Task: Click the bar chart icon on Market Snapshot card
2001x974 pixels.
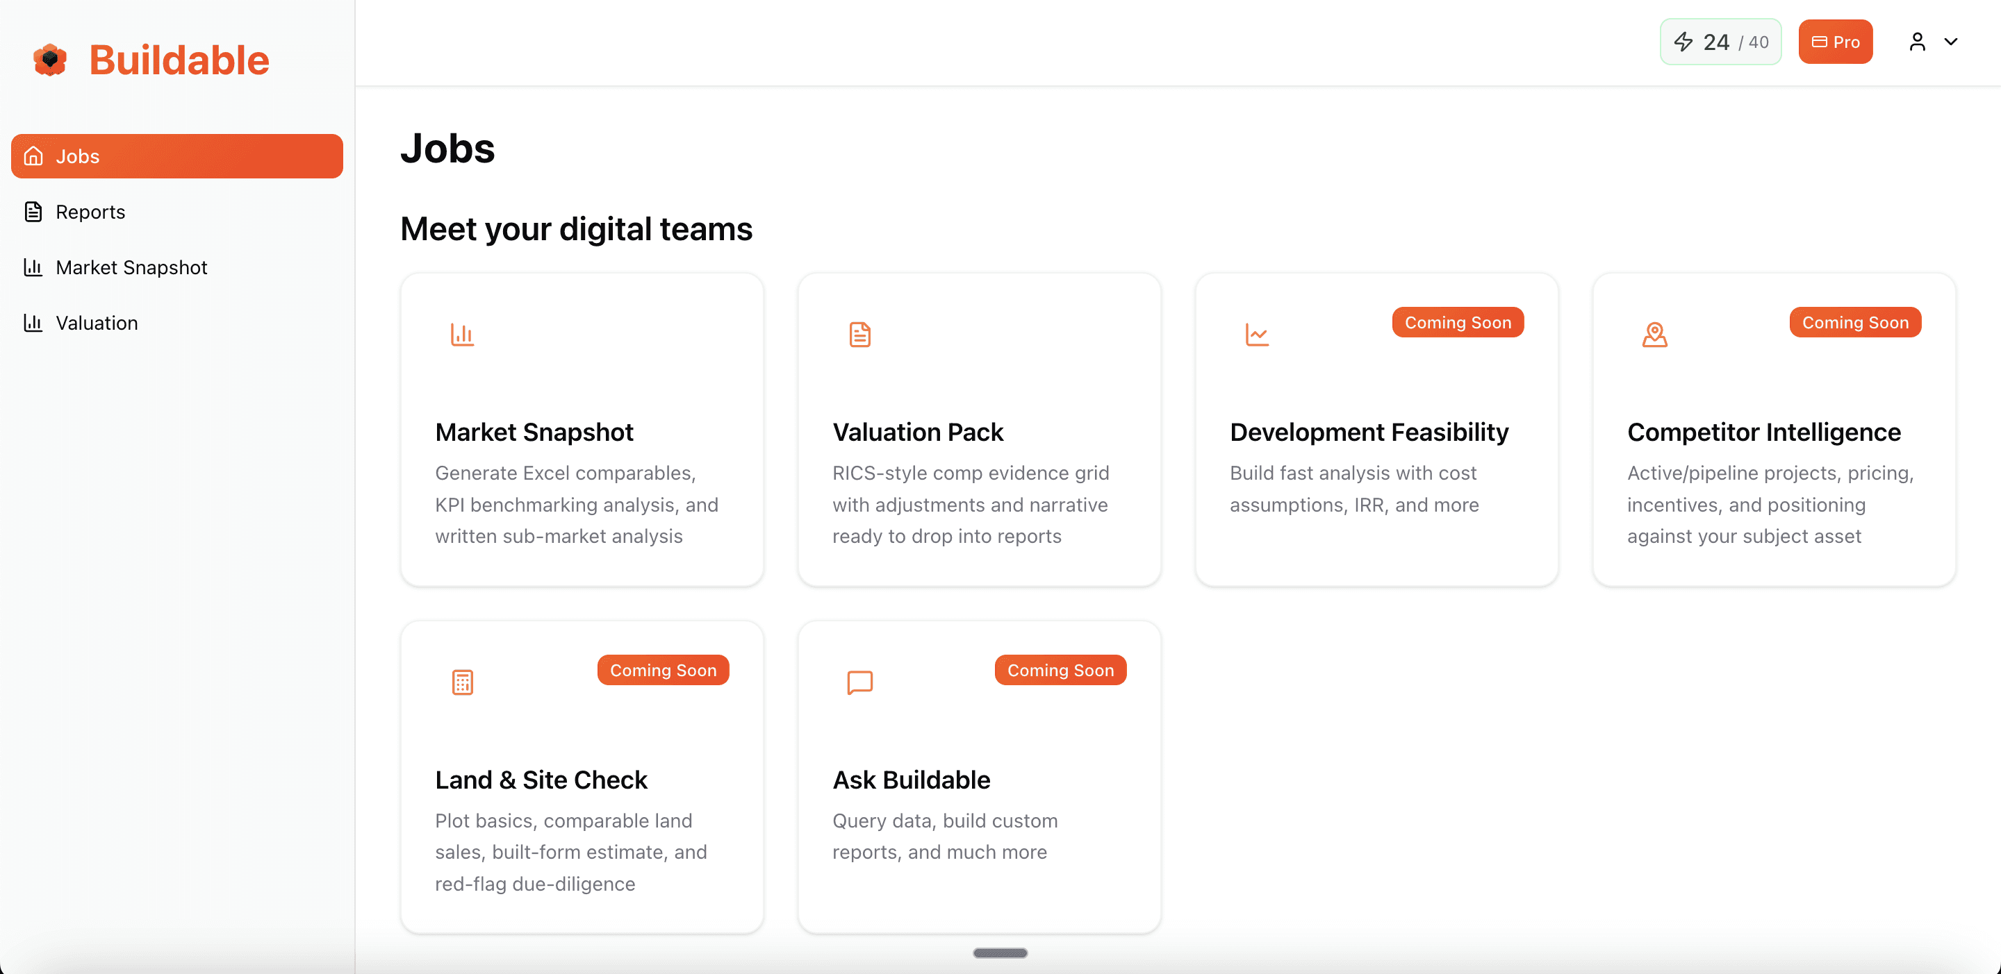Action: pos(462,335)
